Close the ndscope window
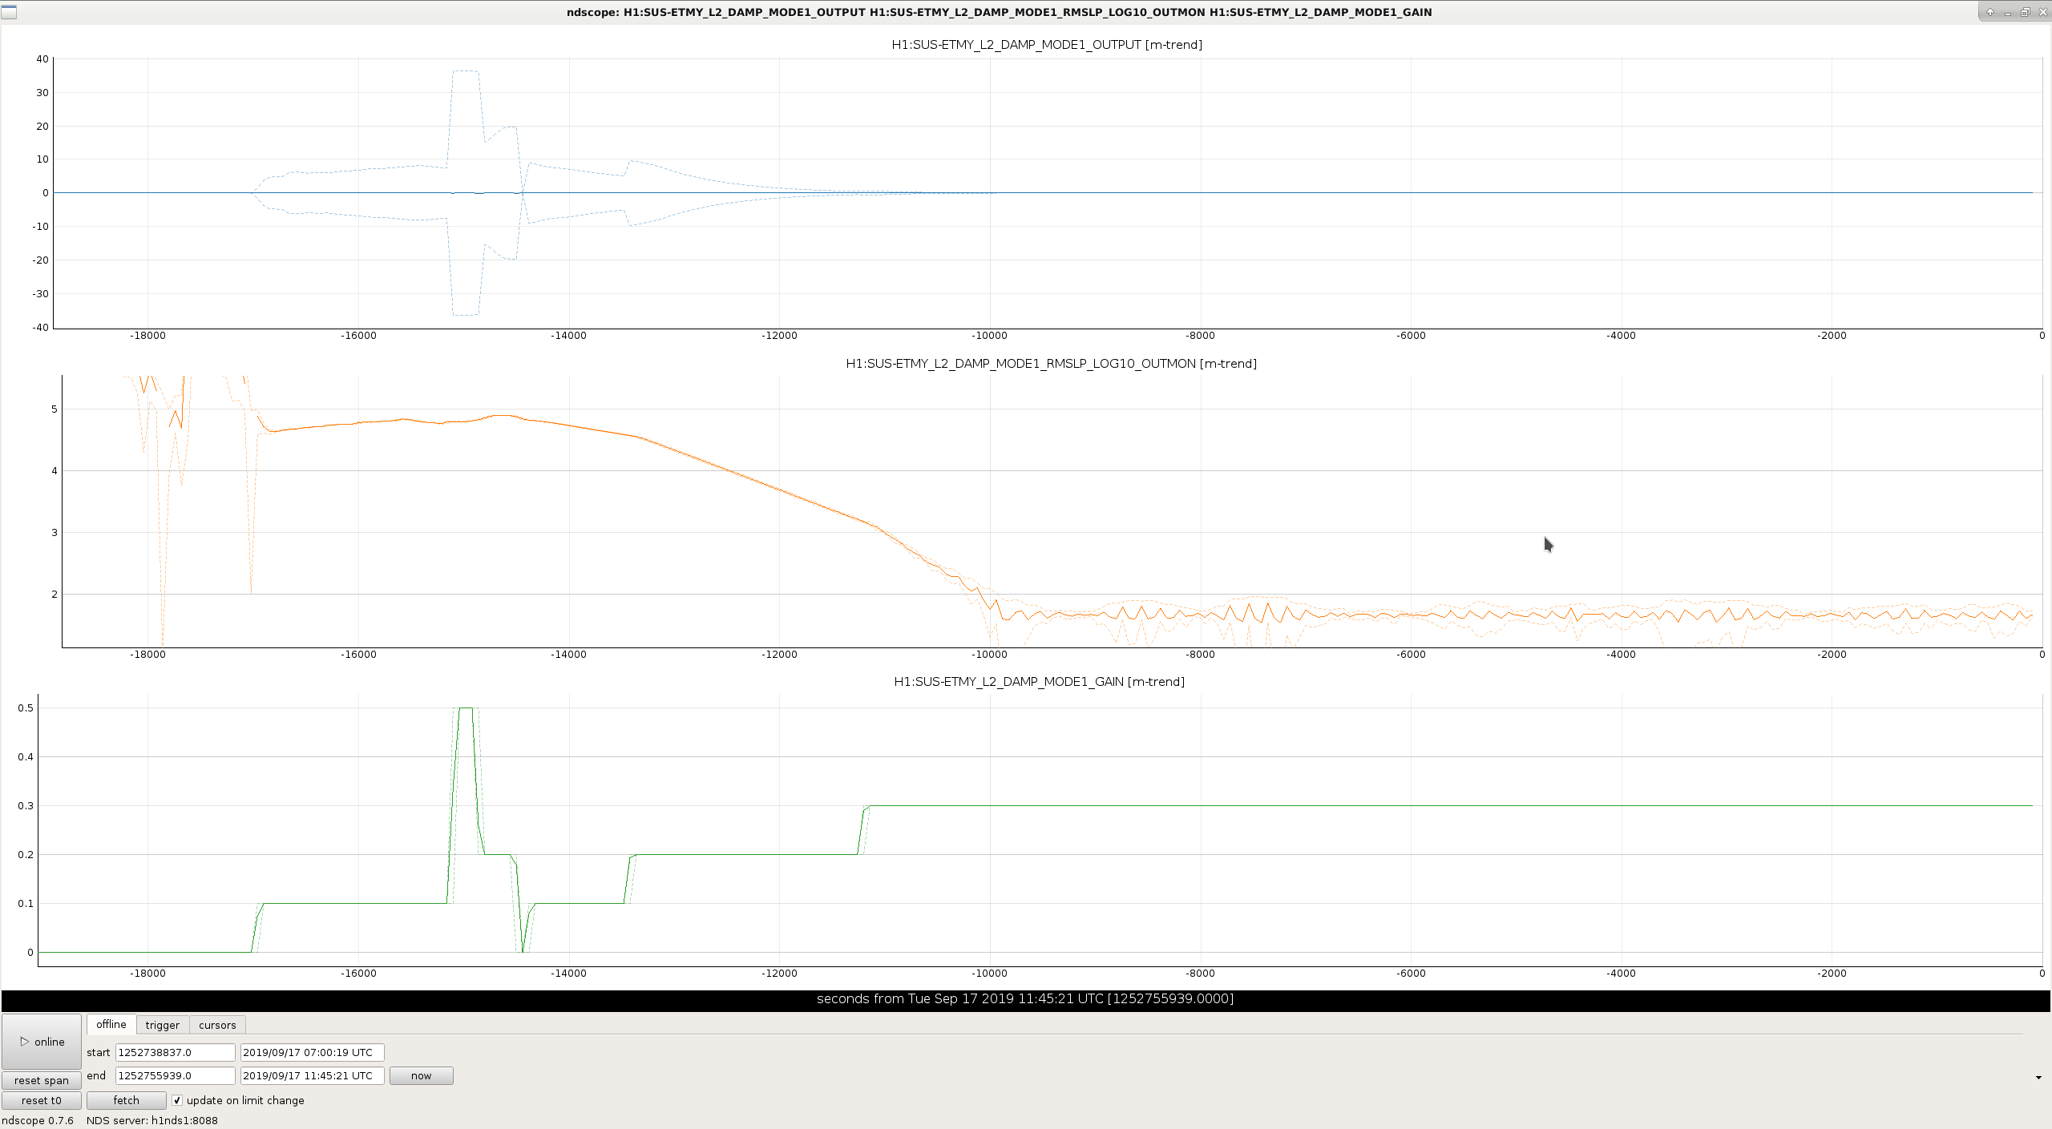2052x1129 pixels. pos(2042,12)
